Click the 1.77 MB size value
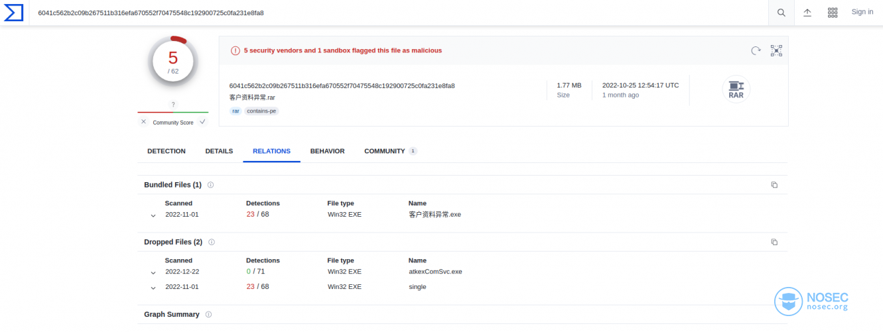 (569, 85)
